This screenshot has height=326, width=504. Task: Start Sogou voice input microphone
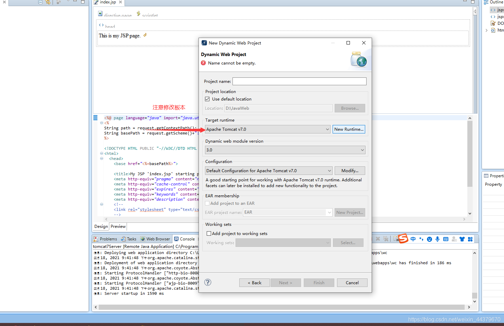[437, 239]
